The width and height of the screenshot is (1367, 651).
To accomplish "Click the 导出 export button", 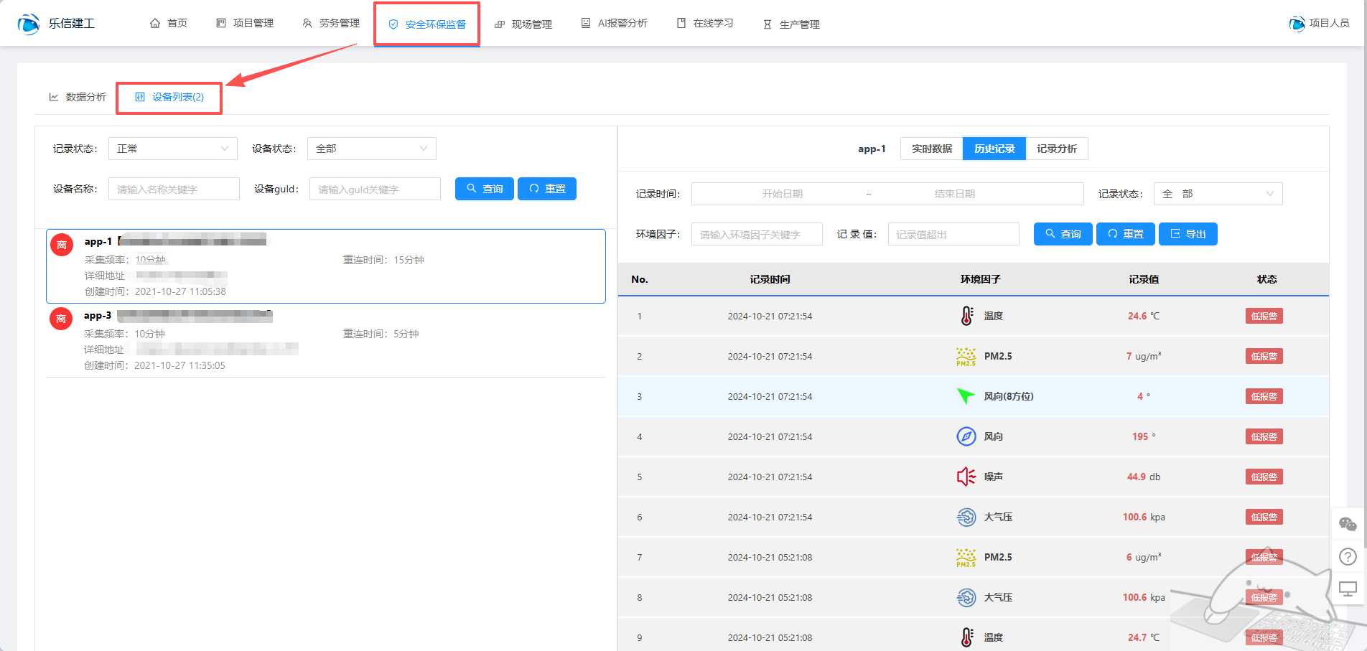I will (1188, 234).
